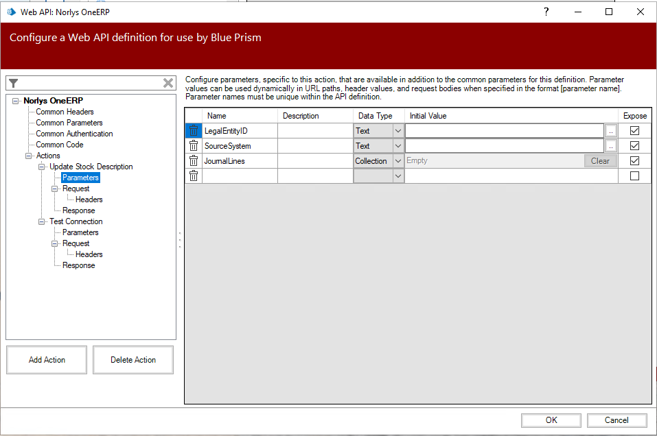Select Common Authentication in the tree

[x=74, y=134]
